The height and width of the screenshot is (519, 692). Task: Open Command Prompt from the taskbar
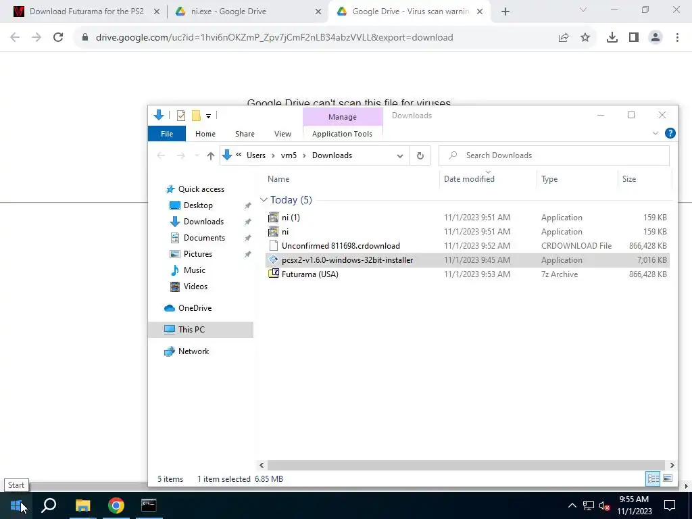pyautogui.click(x=149, y=505)
